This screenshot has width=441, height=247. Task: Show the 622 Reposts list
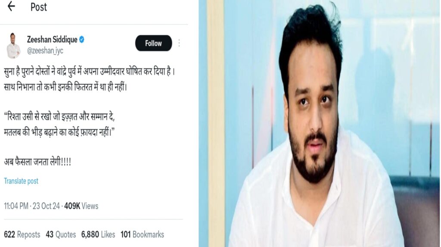(x=22, y=234)
